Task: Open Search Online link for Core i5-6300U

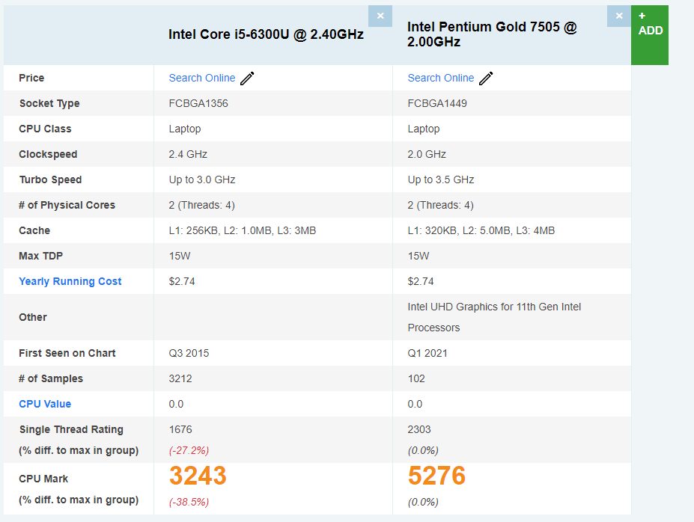Action: pyautogui.click(x=201, y=78)
